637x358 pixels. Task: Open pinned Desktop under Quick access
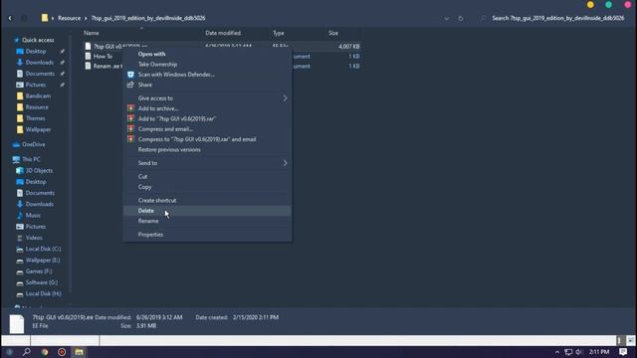point(36,52)
